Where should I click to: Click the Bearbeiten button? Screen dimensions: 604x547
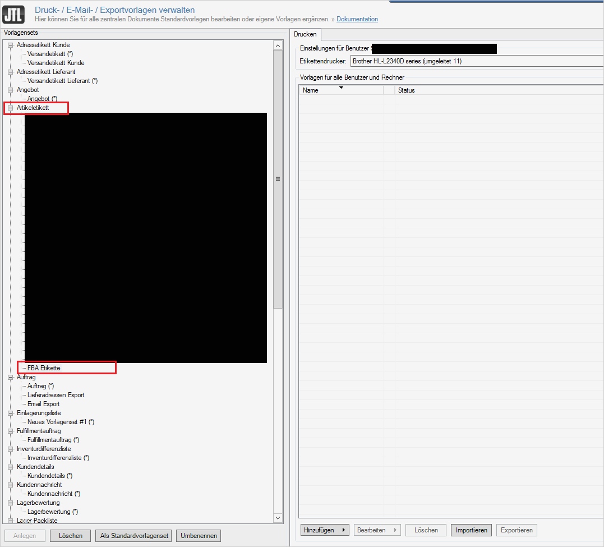[x=377, y=530]
